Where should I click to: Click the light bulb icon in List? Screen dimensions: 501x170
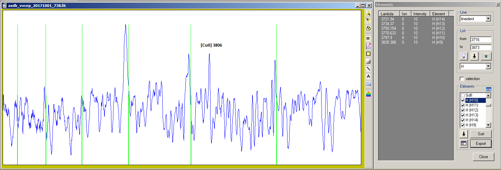pos(464,56)
